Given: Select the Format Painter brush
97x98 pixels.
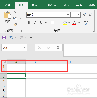Looking at the screenshot, I should coord(15,24).
